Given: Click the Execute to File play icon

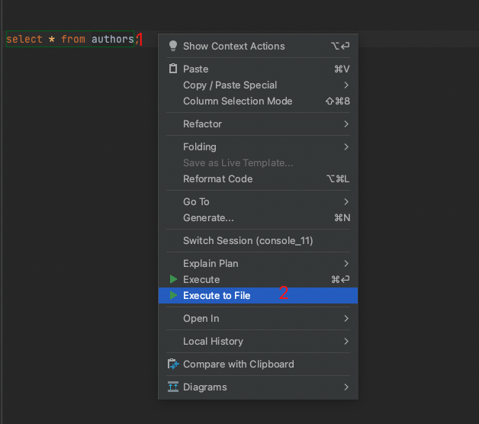Looking at the screenshot, I should (173, 295).
